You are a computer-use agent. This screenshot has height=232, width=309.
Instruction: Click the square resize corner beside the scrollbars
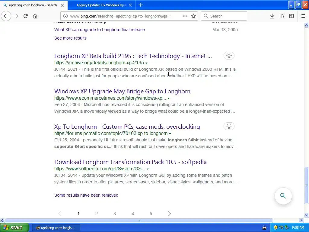coord(306,220)
